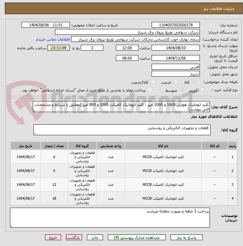
Task: Click the بازگشت back button
Action: coord(74,237)
